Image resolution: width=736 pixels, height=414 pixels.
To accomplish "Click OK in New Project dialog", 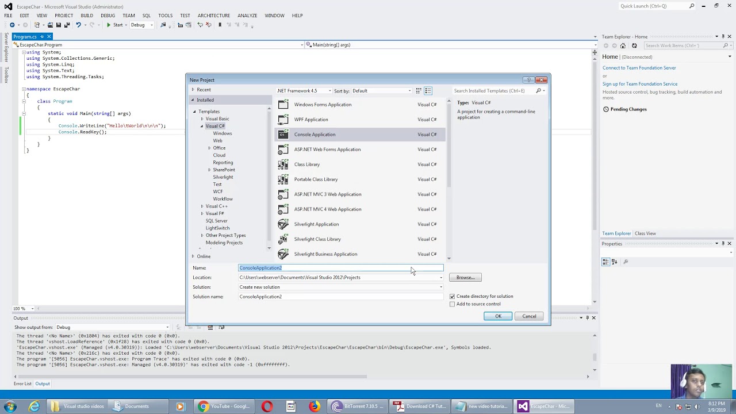I will (x=498, y=316).
